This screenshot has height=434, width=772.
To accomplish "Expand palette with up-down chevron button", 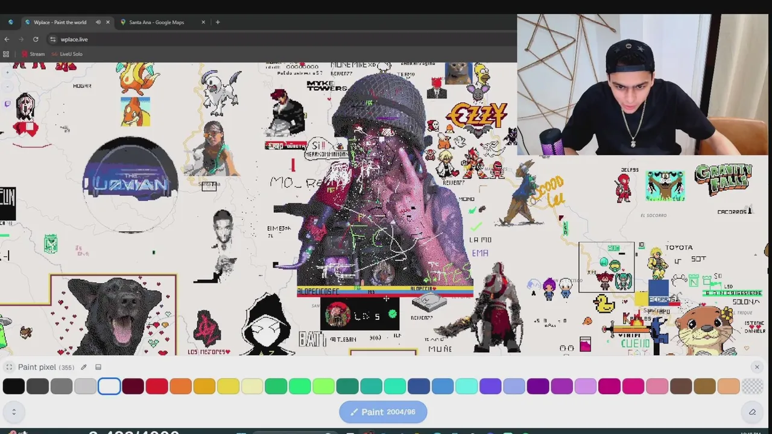I will pos(14,412).
